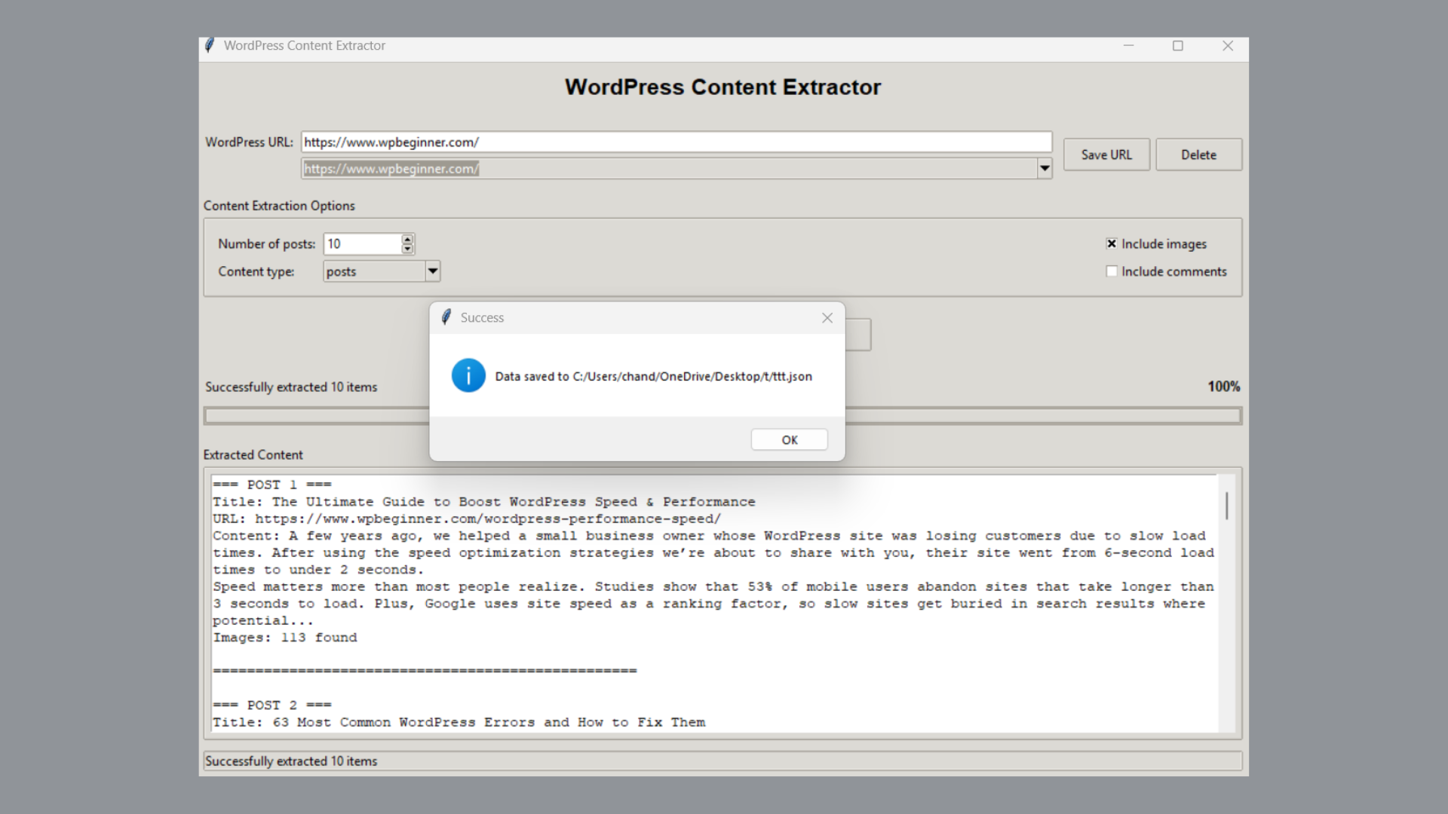Maximize the WordPress Content Extractor window
The width and height of the screenshot is (1448, 814).
click(1178, 46)
